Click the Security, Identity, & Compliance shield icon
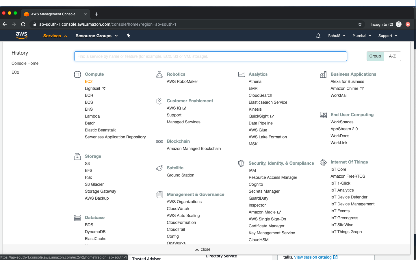This screenshot has width=416, height=260. (x=241, y=163)
